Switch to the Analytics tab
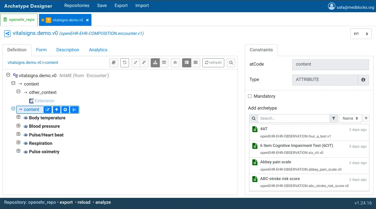This screenshot has height=209, width=376. pyautogui.click(x=98, y=50)
